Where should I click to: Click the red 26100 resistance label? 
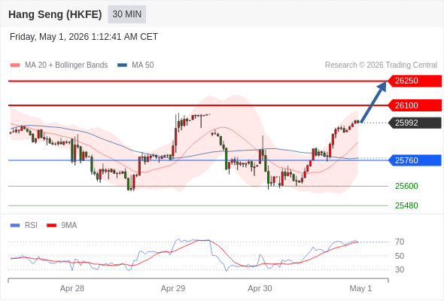415,105
